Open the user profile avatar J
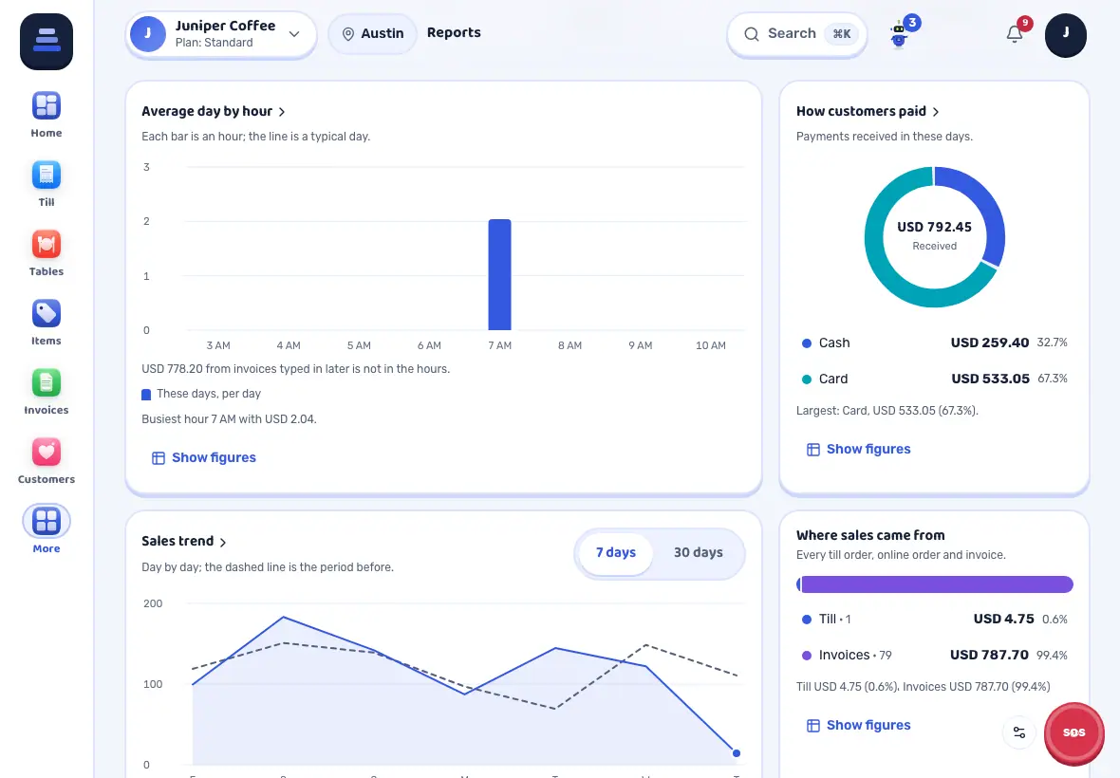Image resolution: width=1120 pixels, height=778 pixels. tap(1066, 35)
